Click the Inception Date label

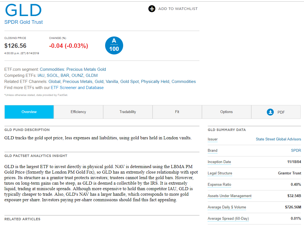(219, 162)
